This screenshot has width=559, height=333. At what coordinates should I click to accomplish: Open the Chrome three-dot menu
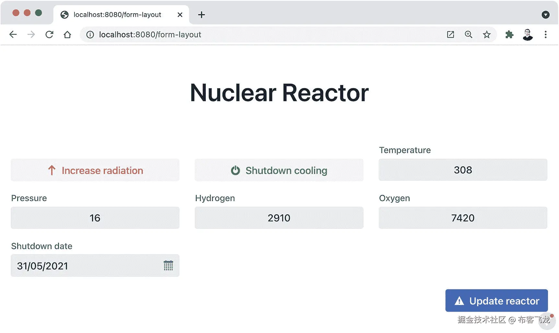click(x=546, y=35)
